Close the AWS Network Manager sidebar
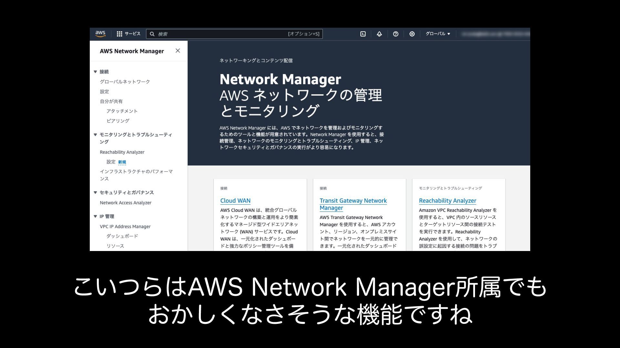Screen dimensions: 620x348 (x=178, y=51)
